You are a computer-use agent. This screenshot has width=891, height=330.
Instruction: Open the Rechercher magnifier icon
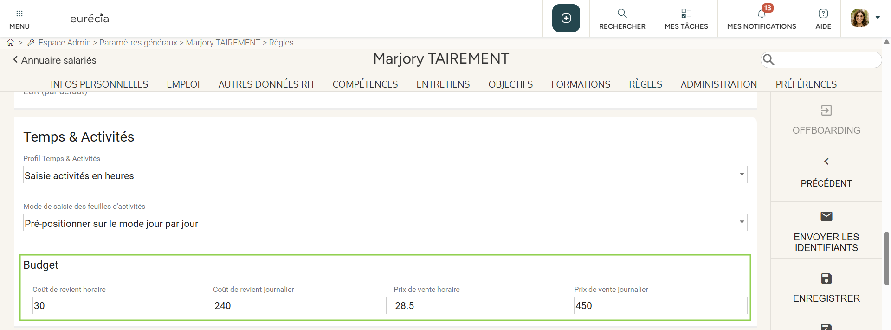pos(622,13)
